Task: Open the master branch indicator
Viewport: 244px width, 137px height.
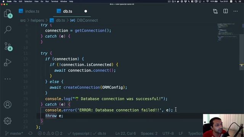Action: click(x=14, y=134)
